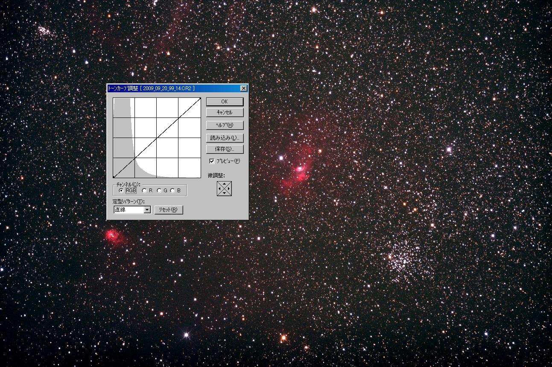Click the center point of tone curve line
The image size is (552, 367).
click(x=157, y=138)
